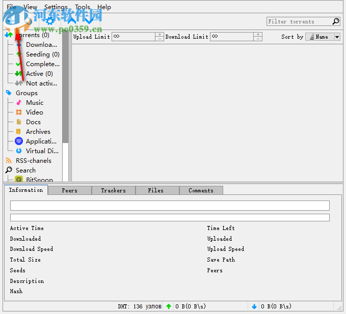This screenshot has width=346, height=314.
Task: Click the blue tag icon beside Groups
Action: tap(9, 93)
